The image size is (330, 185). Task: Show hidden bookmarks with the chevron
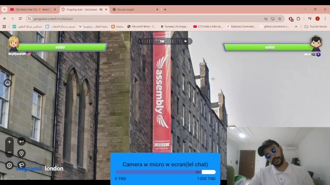[296, 26]
